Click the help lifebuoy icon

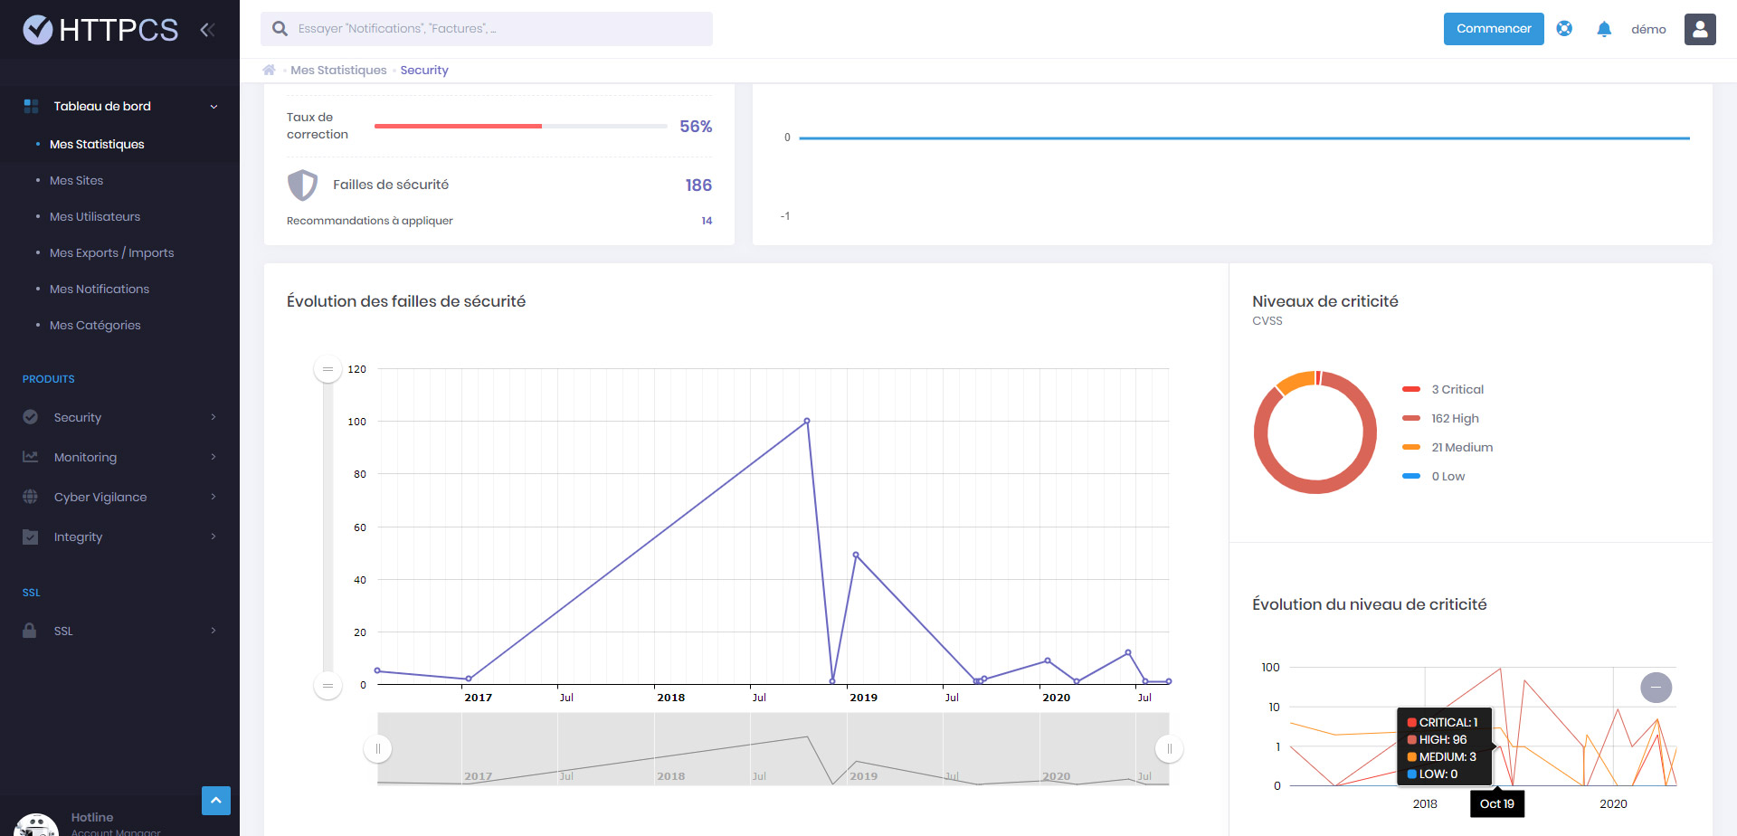pyautogui.click(x=1564, y=29)
